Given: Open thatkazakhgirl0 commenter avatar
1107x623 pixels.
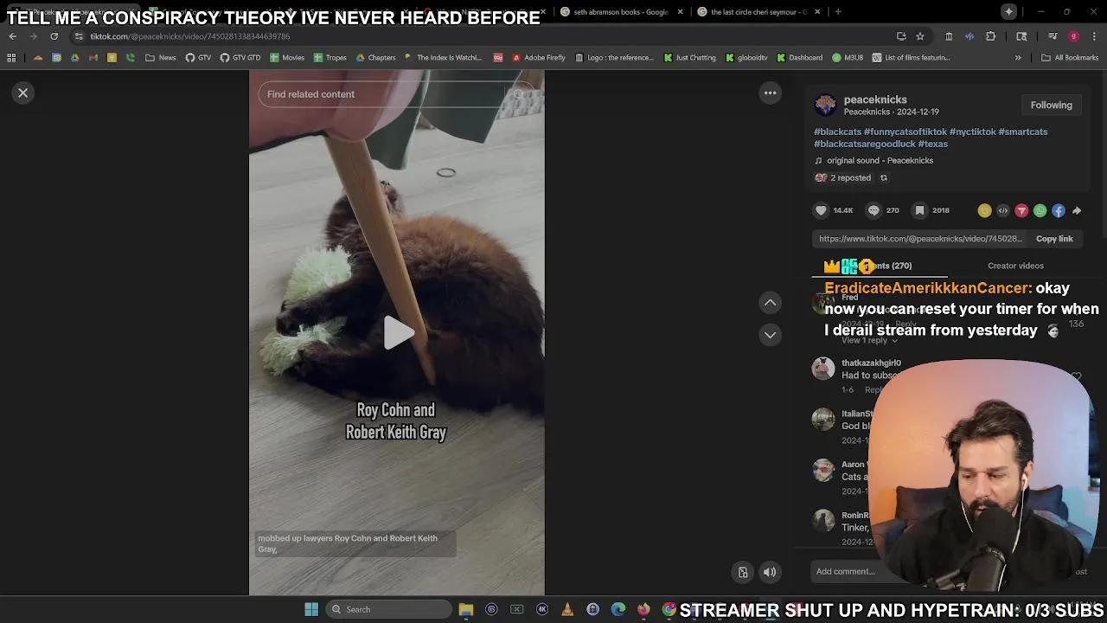Looking at the screenshot, I should point(823,369).
